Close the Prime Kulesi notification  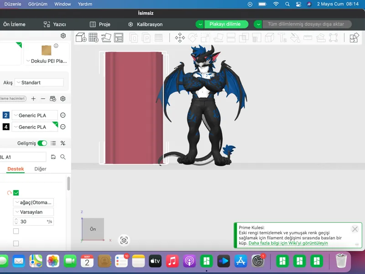(355, 229)
